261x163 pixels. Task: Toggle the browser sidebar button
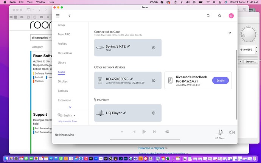(x=29, y=10)
